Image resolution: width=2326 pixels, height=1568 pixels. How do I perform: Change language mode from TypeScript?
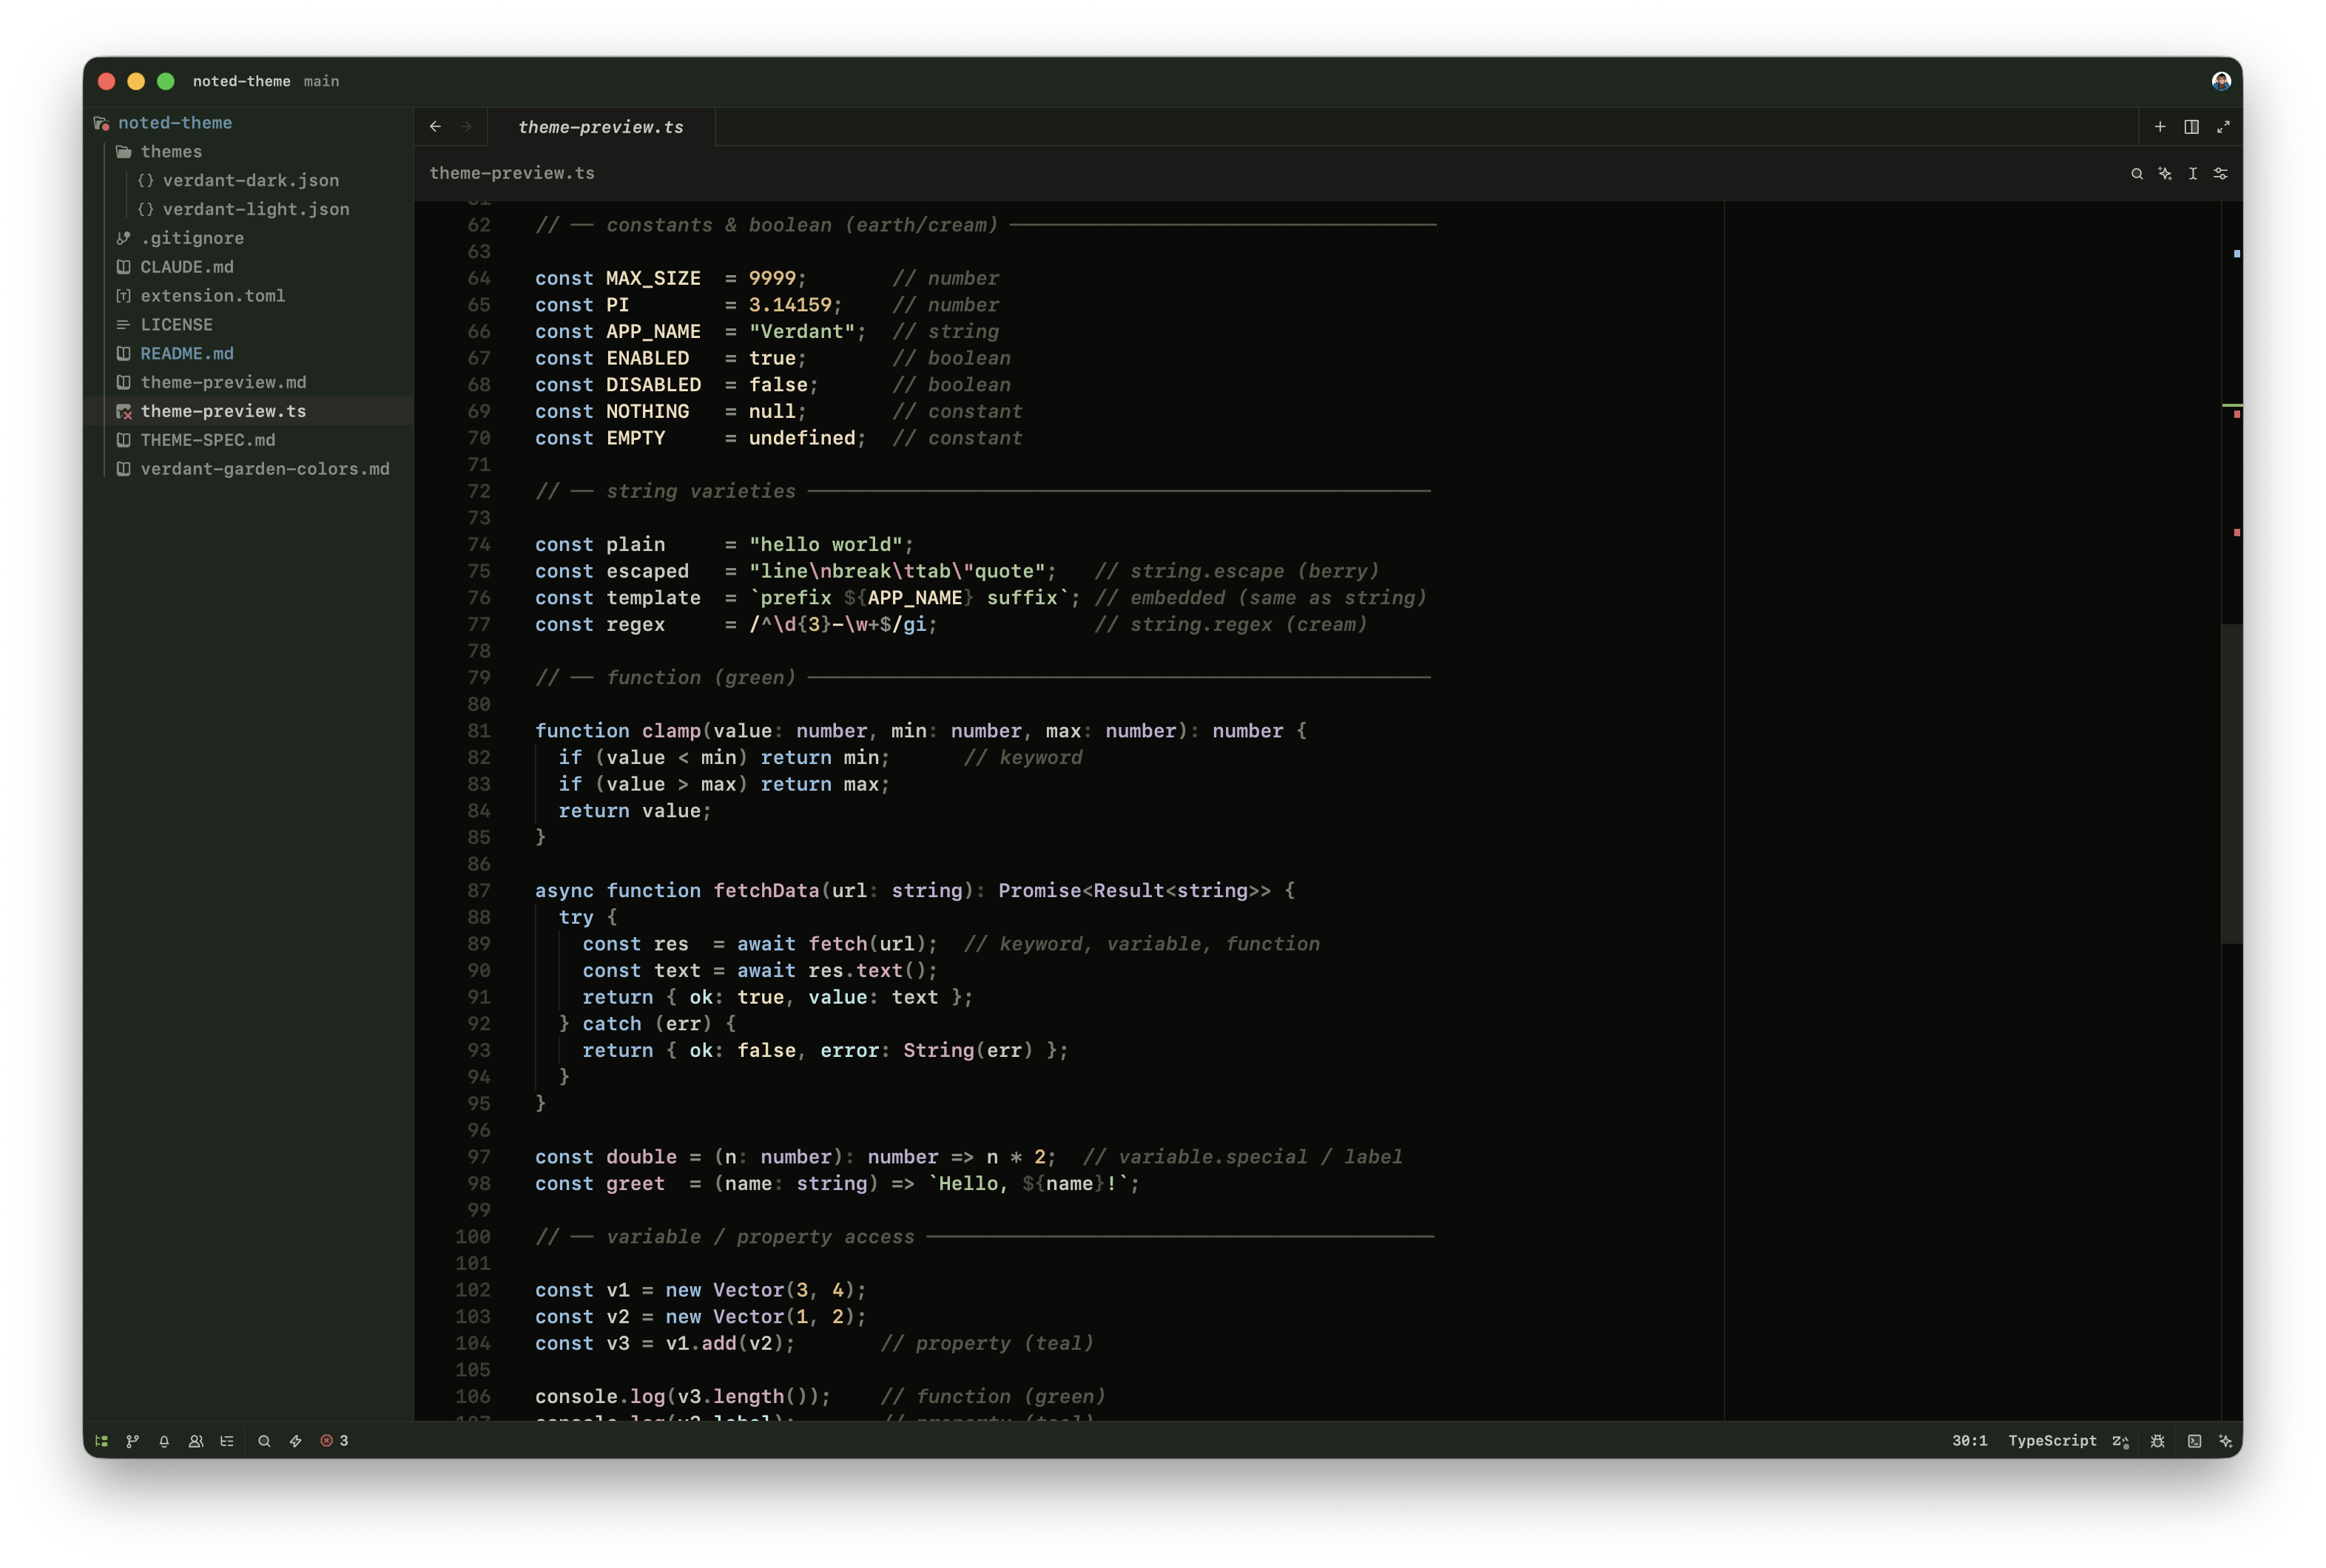point(2052,1441)
